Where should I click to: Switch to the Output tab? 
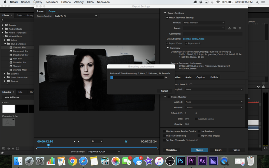pos(52,11)
